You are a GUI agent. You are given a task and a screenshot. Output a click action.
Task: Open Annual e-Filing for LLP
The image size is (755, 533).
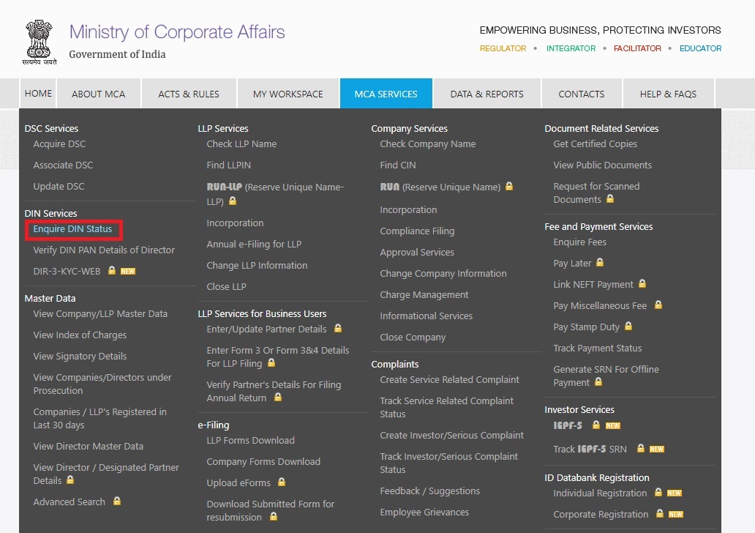click(255, 245)
